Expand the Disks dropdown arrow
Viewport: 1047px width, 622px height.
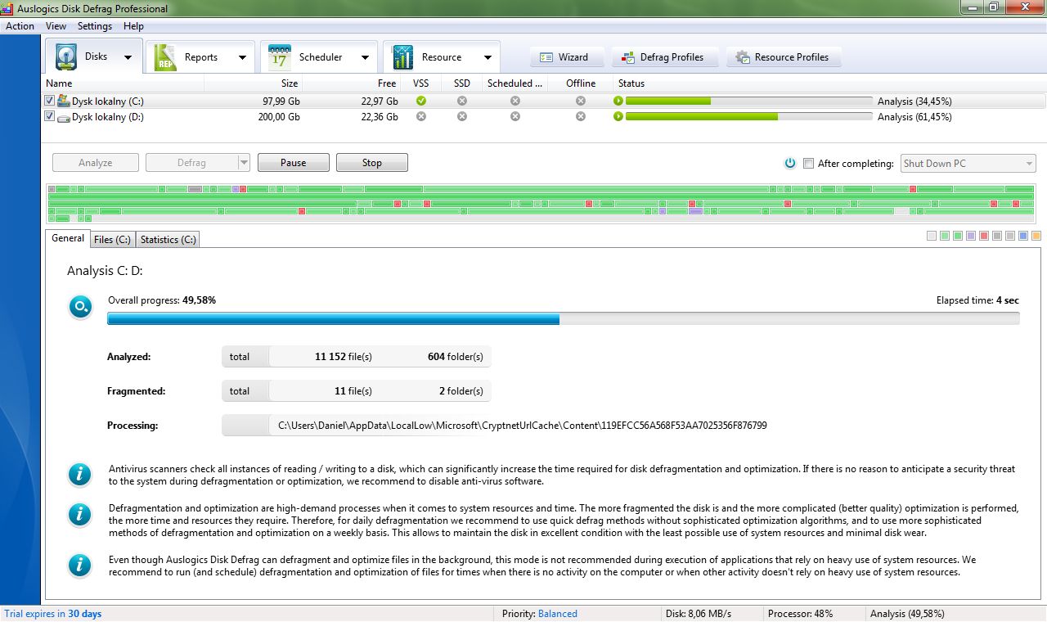[128, 57]
